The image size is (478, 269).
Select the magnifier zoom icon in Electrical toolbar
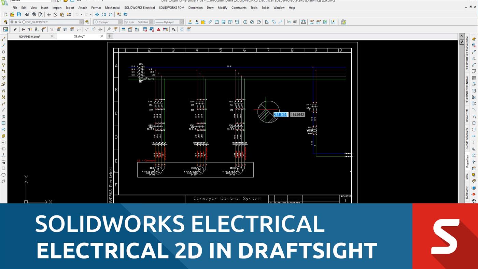pos(109,29)
